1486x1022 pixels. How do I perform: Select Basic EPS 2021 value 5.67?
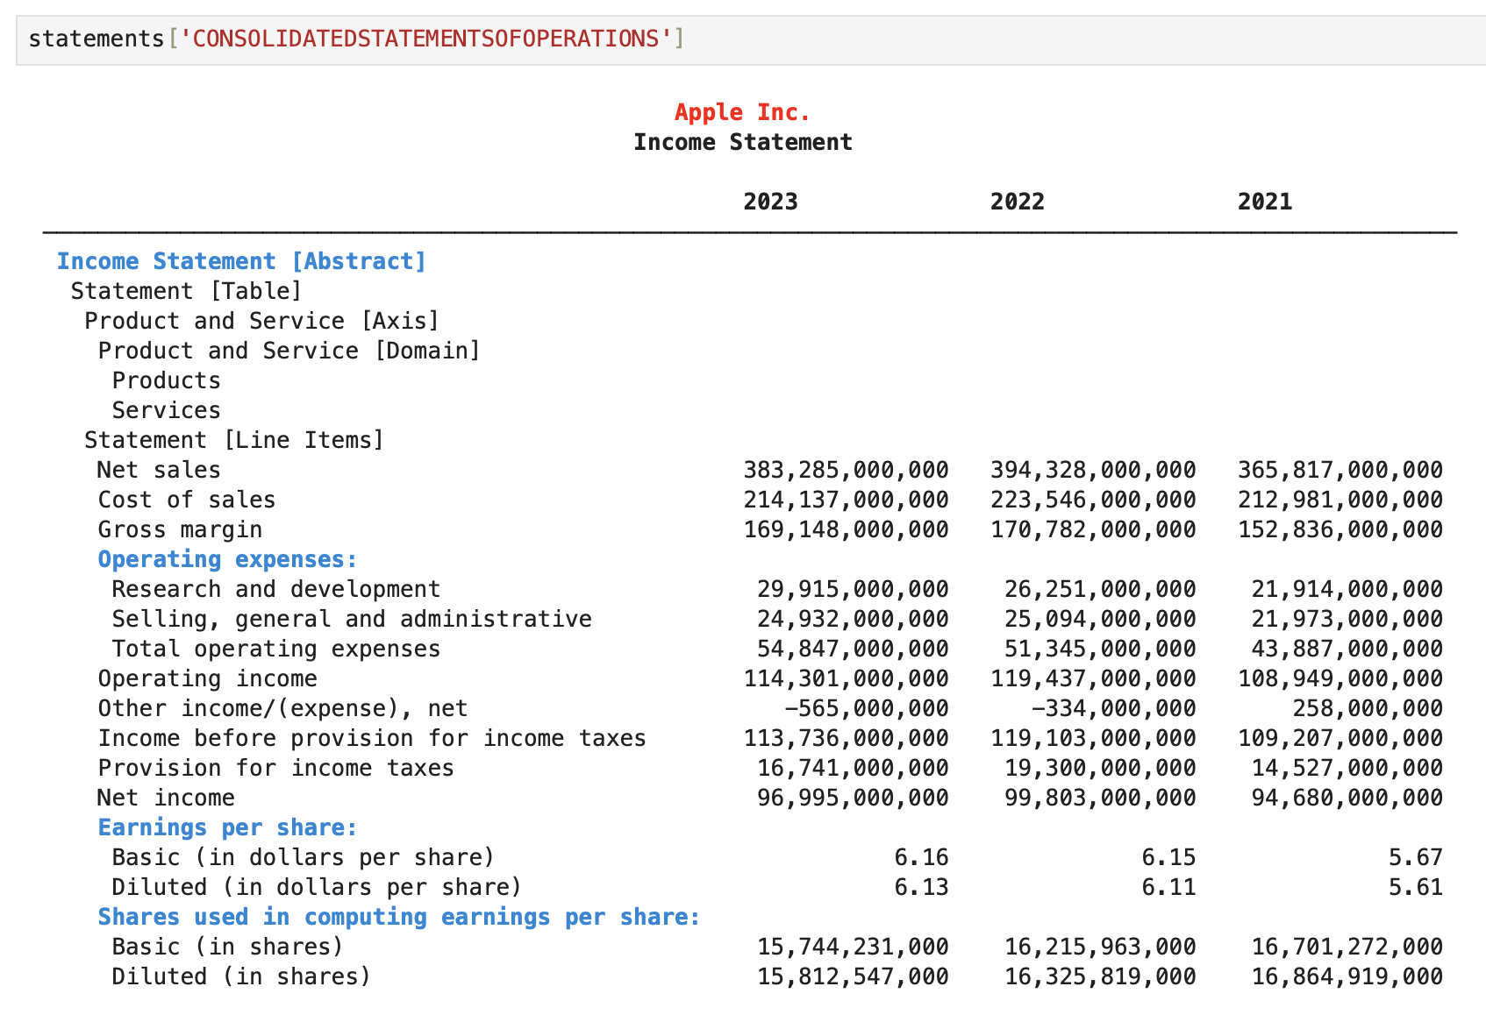(1416, 857)
